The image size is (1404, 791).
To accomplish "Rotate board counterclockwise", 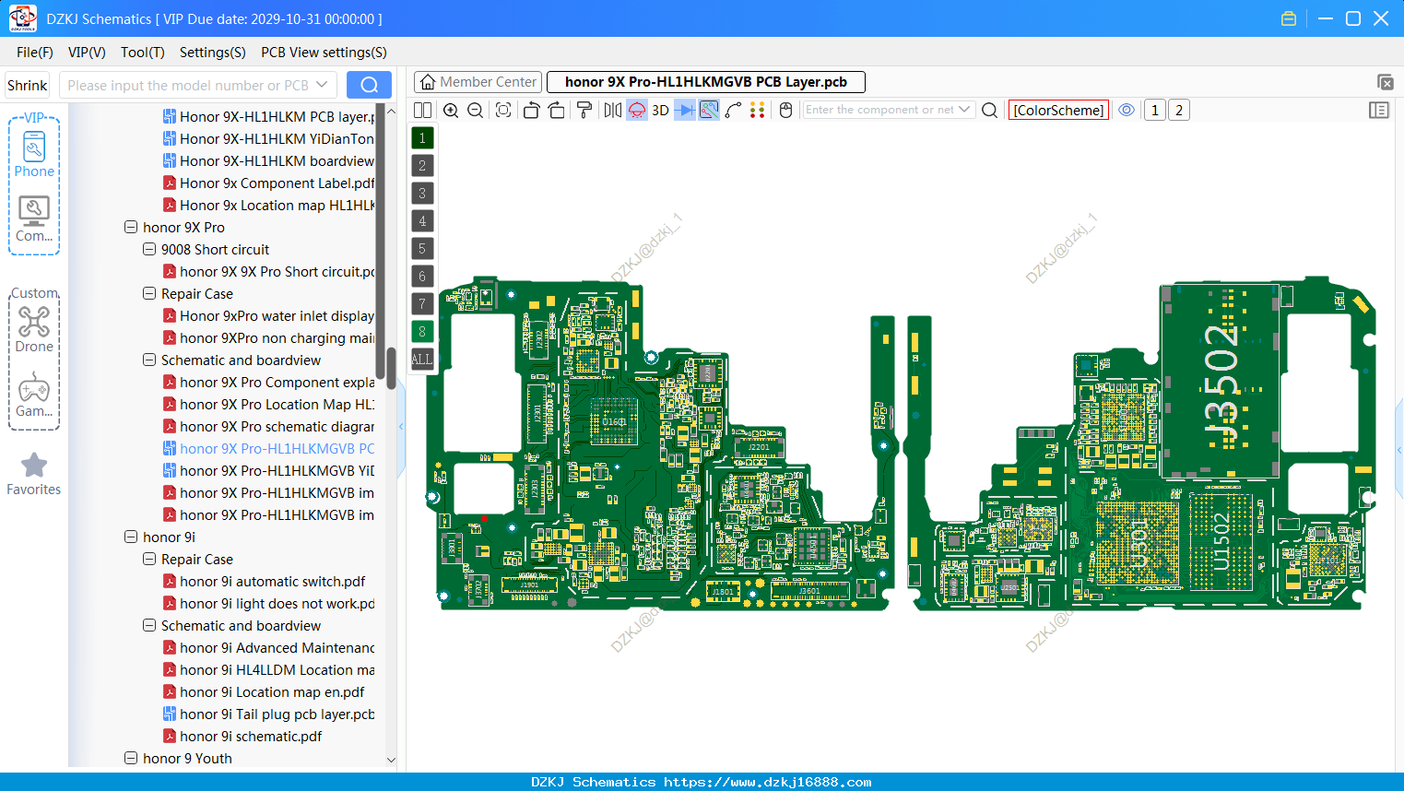I will click(531, 111).
